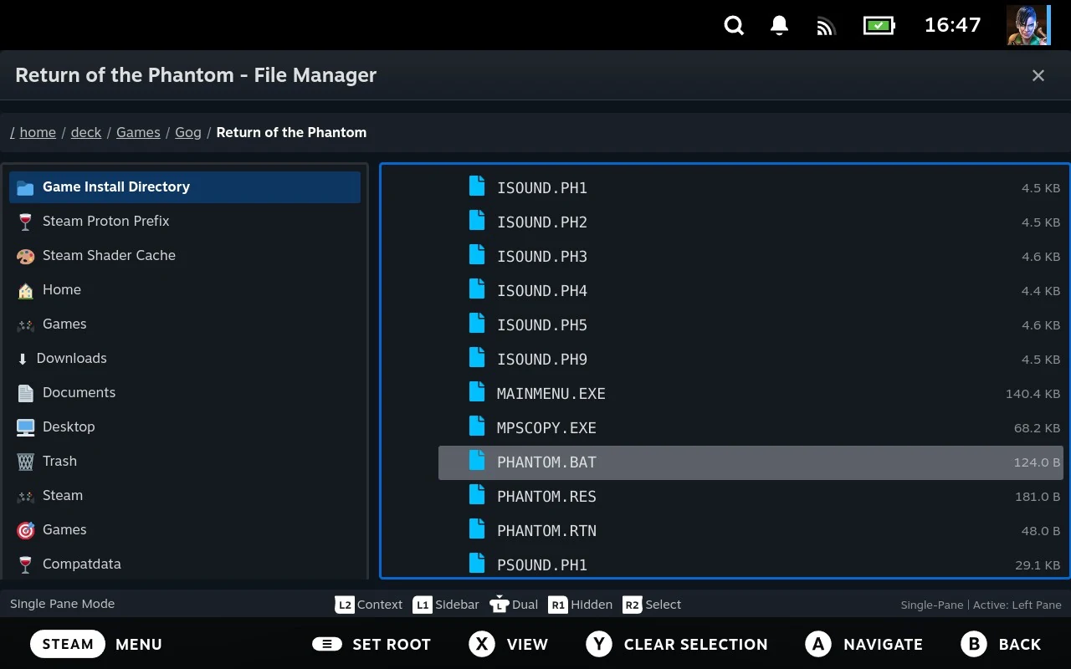Select file ISOUND.PH4
This screenshot has width=1071, height=669.
pos(751,290)
